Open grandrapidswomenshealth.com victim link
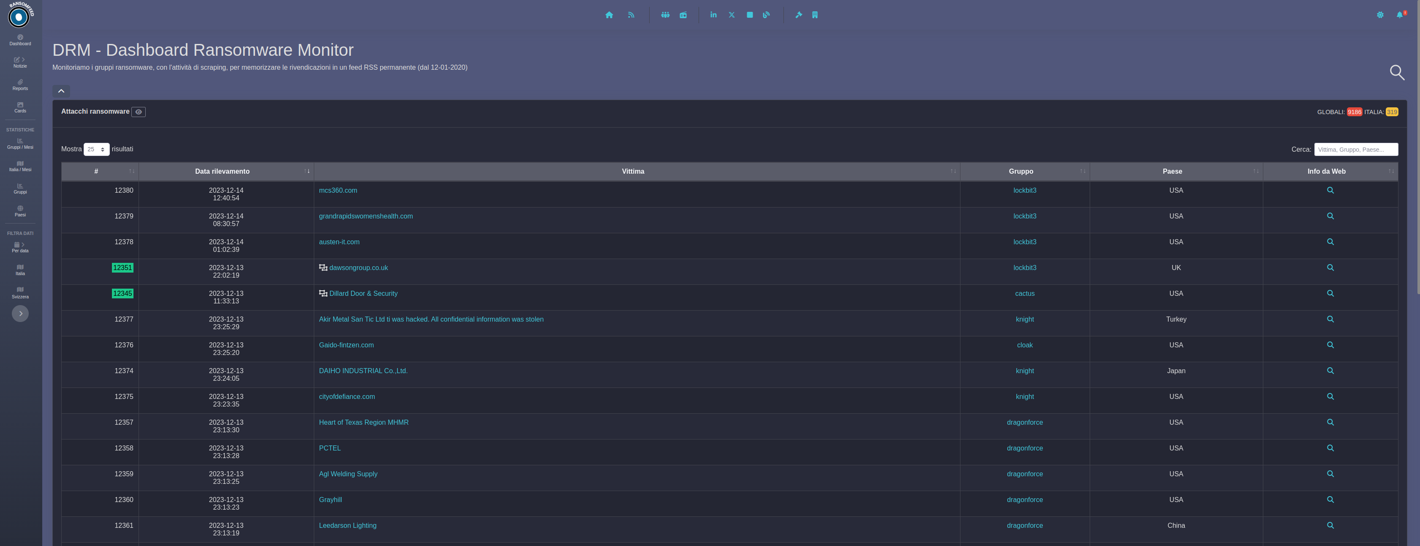Viewport: 1420px width, 546px height. pyautogui.click(x=365, y=216)
